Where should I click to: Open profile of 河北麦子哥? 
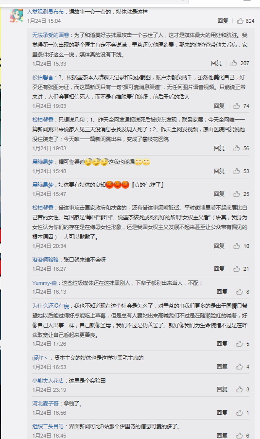[x=45, y=404]
